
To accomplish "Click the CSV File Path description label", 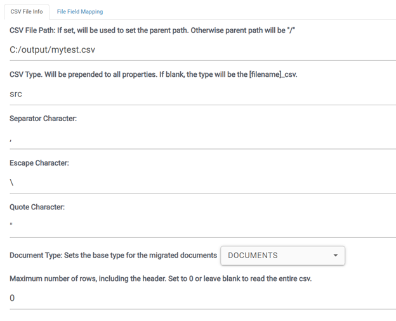I will pyautogui.click(x=152, y=30).
